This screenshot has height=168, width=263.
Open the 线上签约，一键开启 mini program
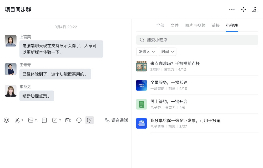pos(197,104)
